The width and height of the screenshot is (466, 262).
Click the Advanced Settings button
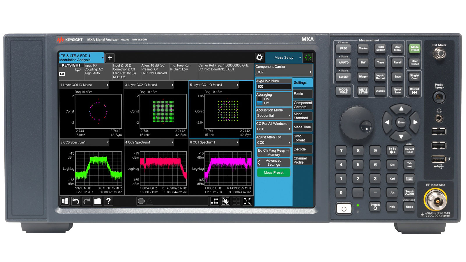273,162
